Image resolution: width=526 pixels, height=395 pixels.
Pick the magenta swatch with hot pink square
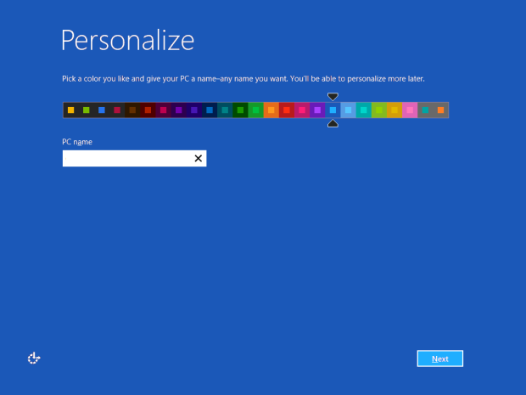pyautogui.click(x=302, y=110)
